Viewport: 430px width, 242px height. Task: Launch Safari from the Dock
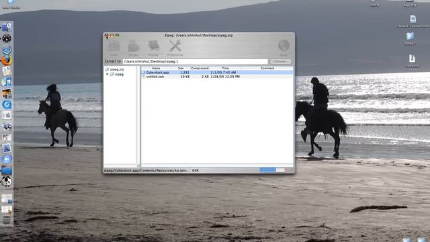(7, 50)
